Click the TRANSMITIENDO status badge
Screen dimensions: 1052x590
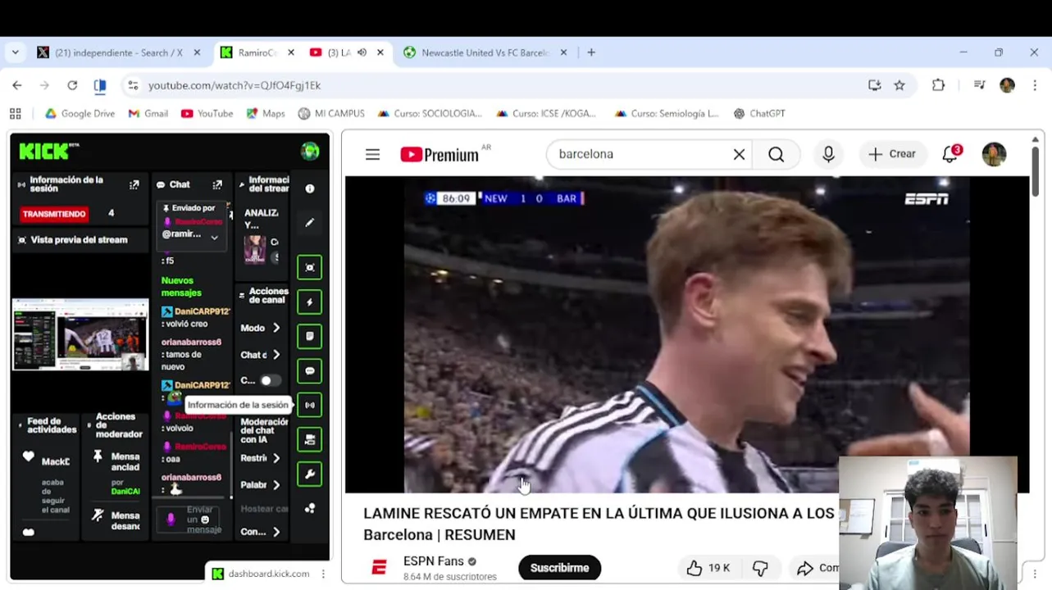tap(54, 214)
